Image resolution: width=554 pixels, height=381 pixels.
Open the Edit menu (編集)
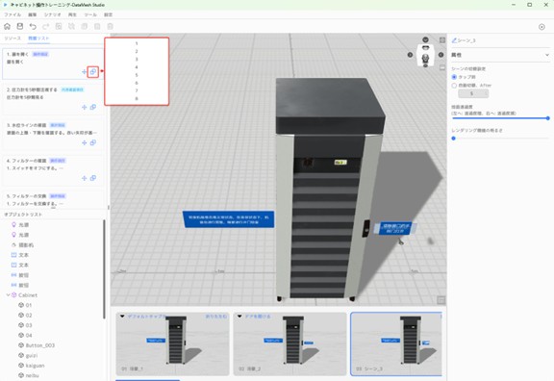tap(32, 14)
